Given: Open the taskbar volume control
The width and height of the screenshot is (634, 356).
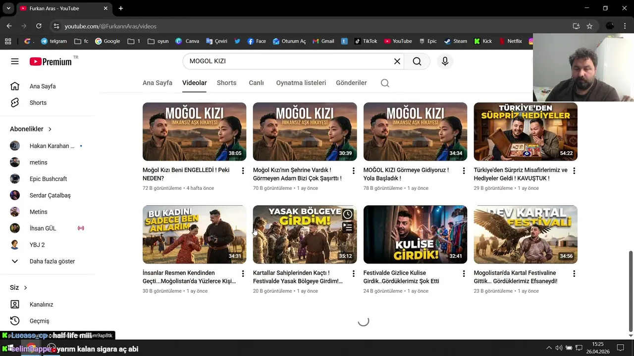Looking at the screenshot, I should [559, 348].
